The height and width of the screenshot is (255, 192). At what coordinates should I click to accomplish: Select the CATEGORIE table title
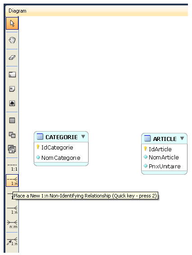coord(62,137)
